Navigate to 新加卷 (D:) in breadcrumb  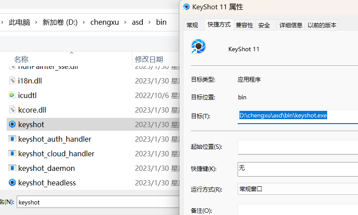click(60, 22)
